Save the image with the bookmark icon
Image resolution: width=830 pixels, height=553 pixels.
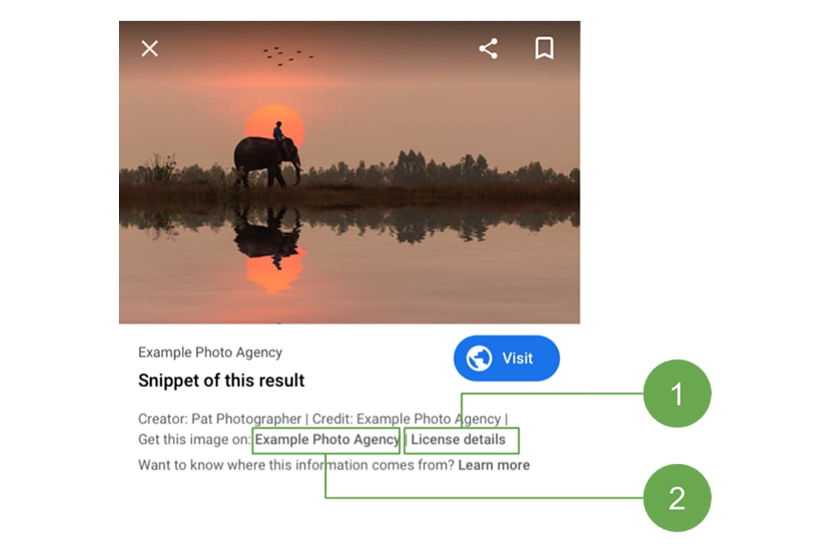coord(544,48)
